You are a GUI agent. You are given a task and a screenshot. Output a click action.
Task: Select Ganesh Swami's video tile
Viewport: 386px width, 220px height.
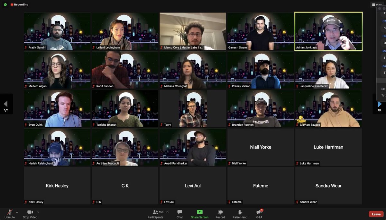261,31
